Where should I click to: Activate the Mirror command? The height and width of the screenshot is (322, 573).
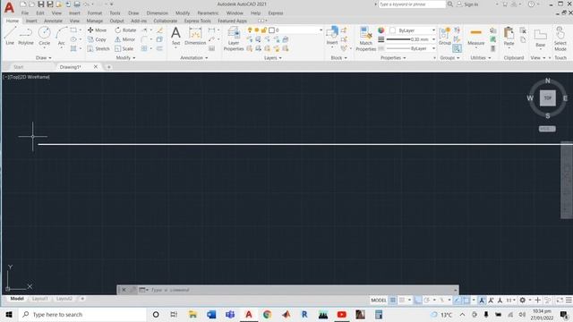click(x=125, y=39)
